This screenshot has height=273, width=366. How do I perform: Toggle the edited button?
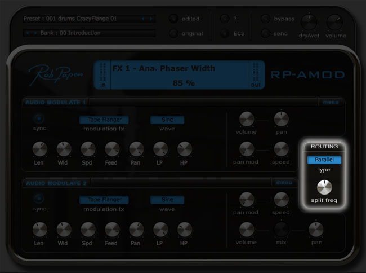point(173,19)
